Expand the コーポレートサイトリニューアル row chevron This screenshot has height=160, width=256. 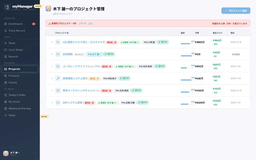[52, 66]
